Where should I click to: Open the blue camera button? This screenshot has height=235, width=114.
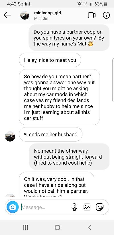(x=13, y=207)
